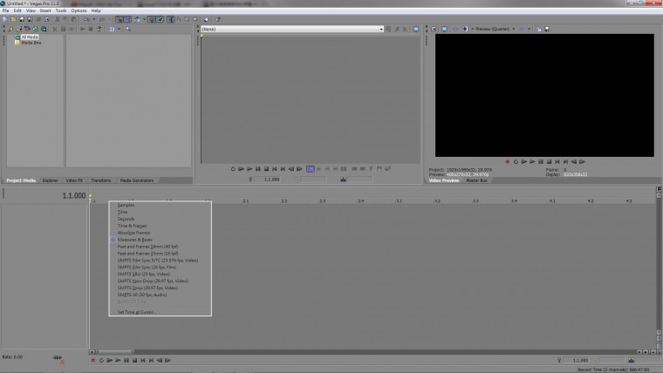Viewport: 663px width, 373px height.
Task: Toggle the Enable Snapping toolbar button
Action: 120,19
